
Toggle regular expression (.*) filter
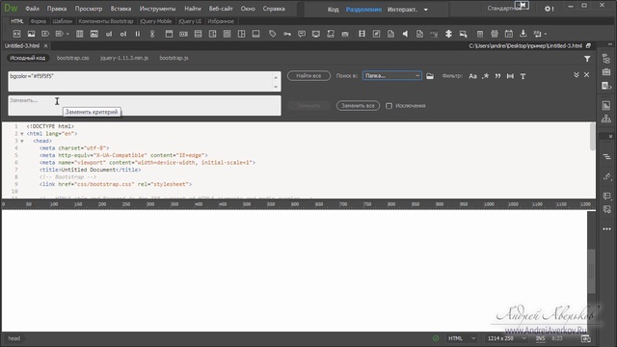click(486, 76)
